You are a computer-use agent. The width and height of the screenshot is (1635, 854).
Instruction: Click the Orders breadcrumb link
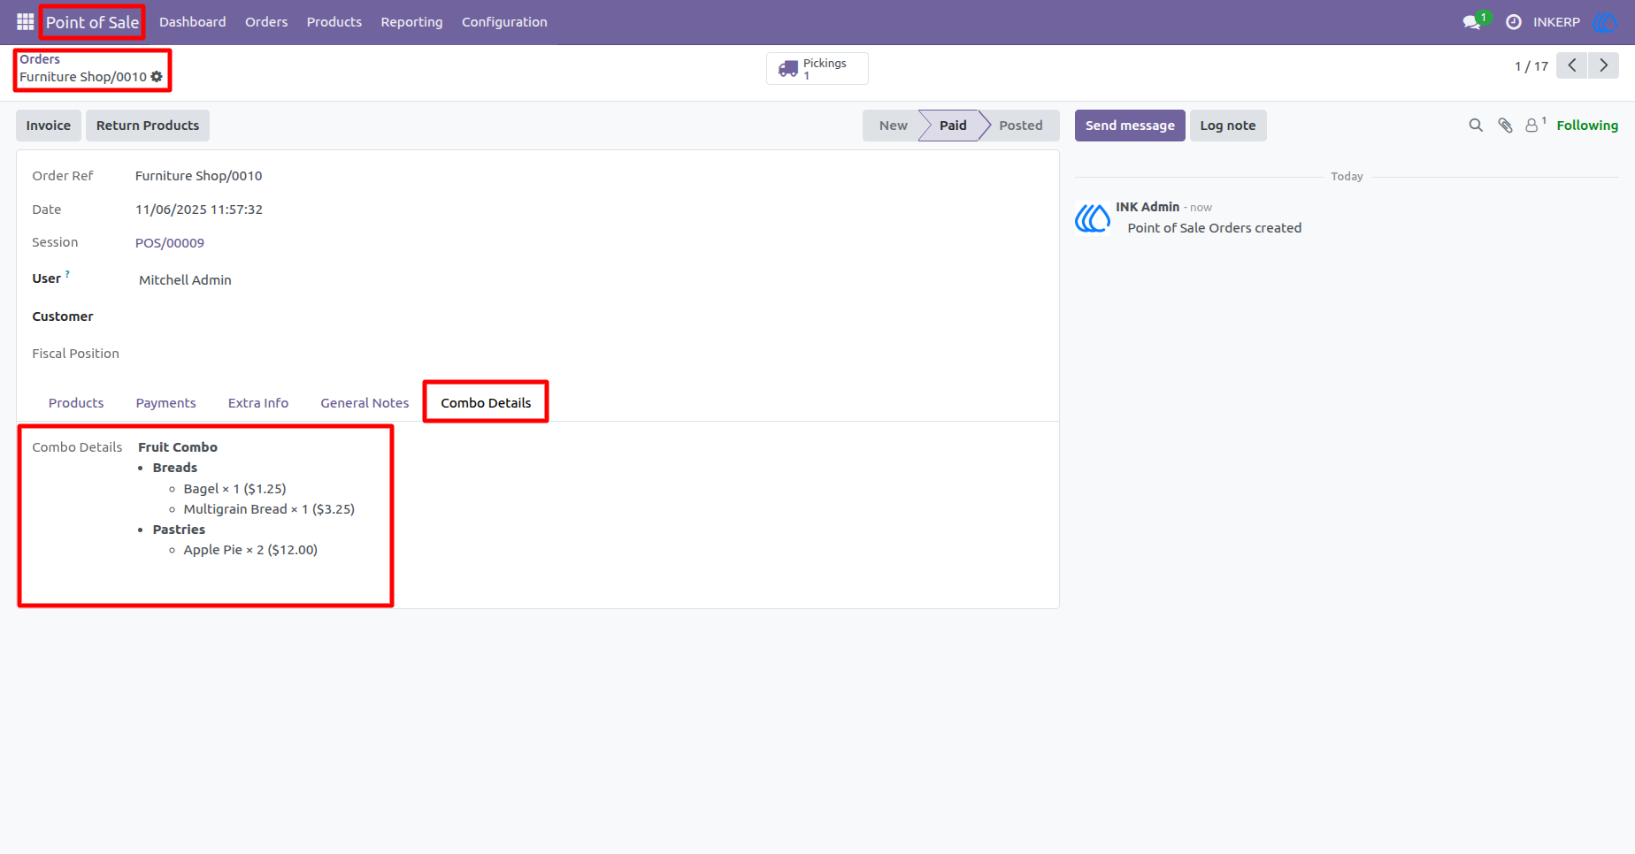pos(40,59)
